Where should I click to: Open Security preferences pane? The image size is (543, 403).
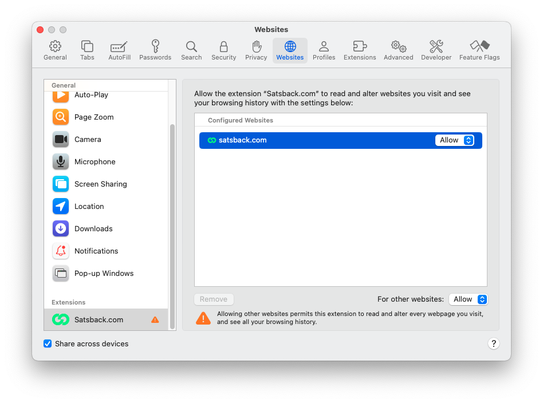click(224, 50)
